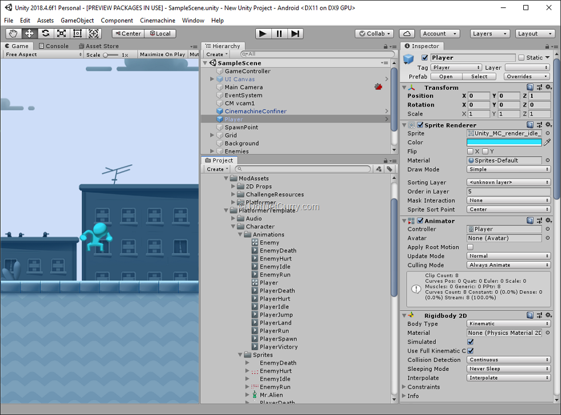This screenshot has width=561, height=415.
Task: Toggle Use Full Kinematic Contacts checkbox
Action: point(470,350)
